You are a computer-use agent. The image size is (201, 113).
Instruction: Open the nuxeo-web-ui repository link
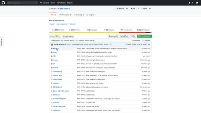click(64, 9)
